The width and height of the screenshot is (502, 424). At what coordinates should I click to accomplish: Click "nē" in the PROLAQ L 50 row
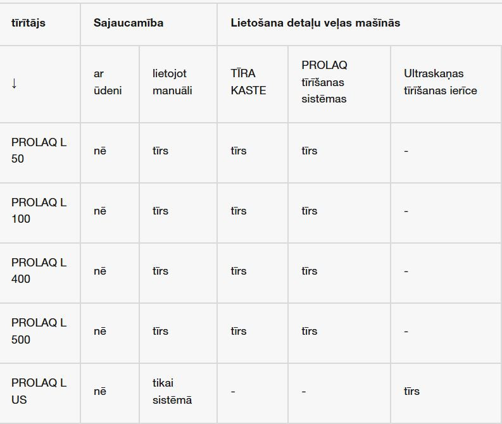(100, 151)
